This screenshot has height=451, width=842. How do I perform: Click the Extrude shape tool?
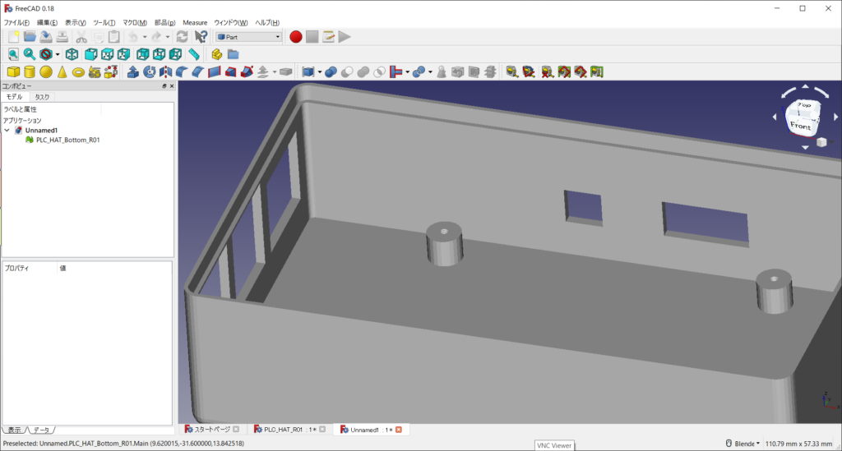point(132,72)
